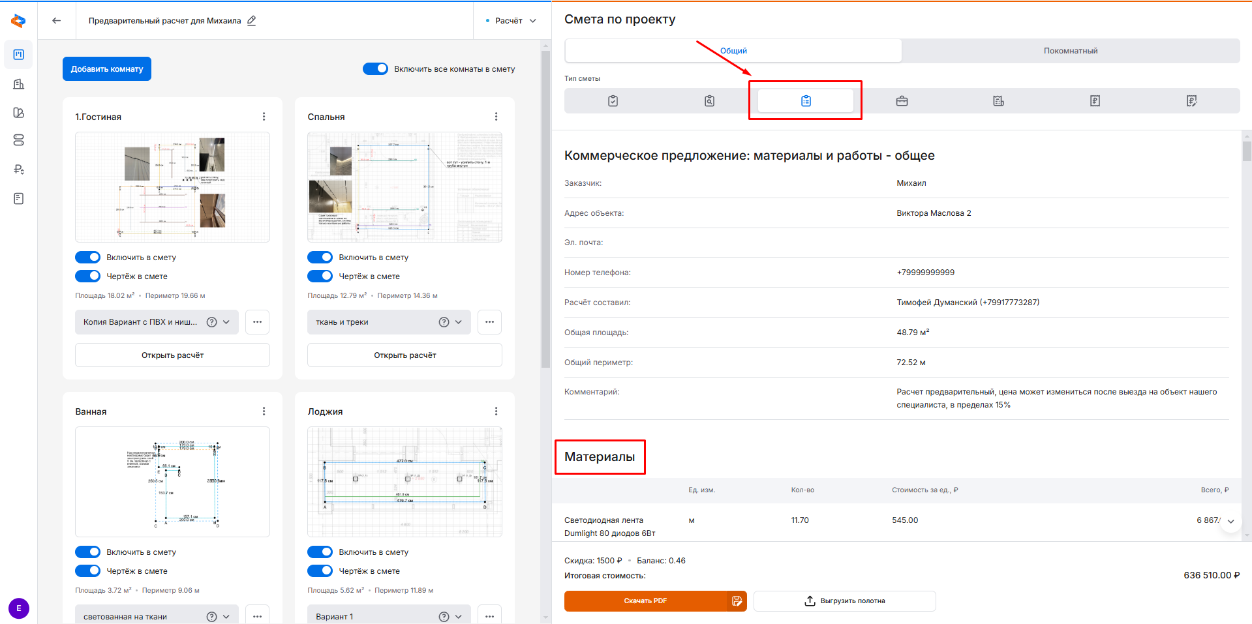Expand the Светодиодная лента row
Viewport: 1252px width, 624px height.
1230,521
